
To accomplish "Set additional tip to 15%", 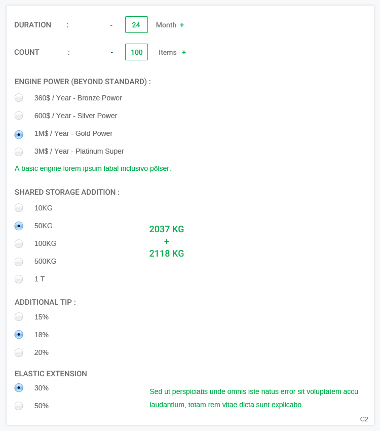I will [x=19, y=317].
